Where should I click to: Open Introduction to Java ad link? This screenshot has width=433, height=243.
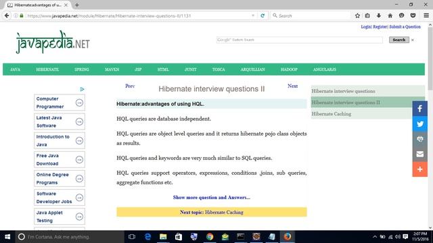coord(60,140)
